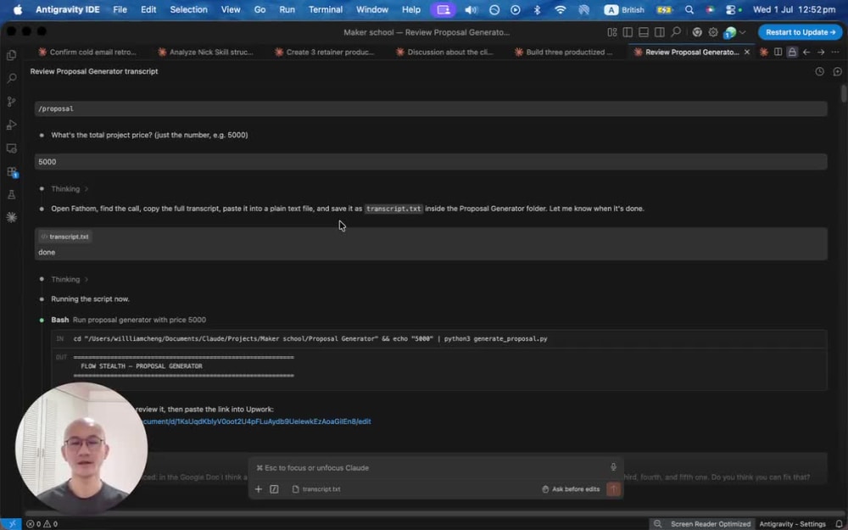Open the Extensions view with update badge
Screen dimensions: 848x530
point(11,171)
